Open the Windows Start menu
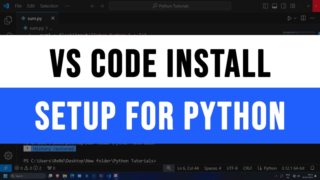Screen dimensions: 320x180 click(x=5, y=176)
